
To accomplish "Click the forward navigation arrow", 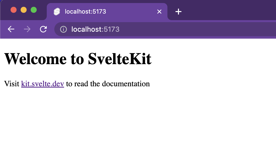I will point(27,29).
